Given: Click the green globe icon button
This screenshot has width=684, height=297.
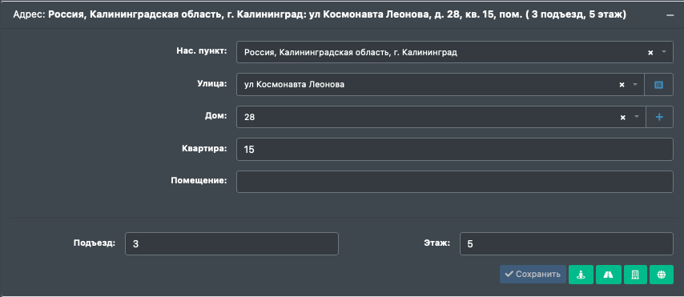Looking at the screenshot, I should (662, 275).
